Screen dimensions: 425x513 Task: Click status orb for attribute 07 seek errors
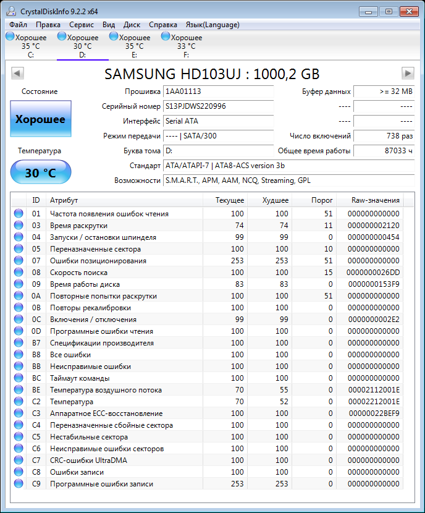pos(19,261)
